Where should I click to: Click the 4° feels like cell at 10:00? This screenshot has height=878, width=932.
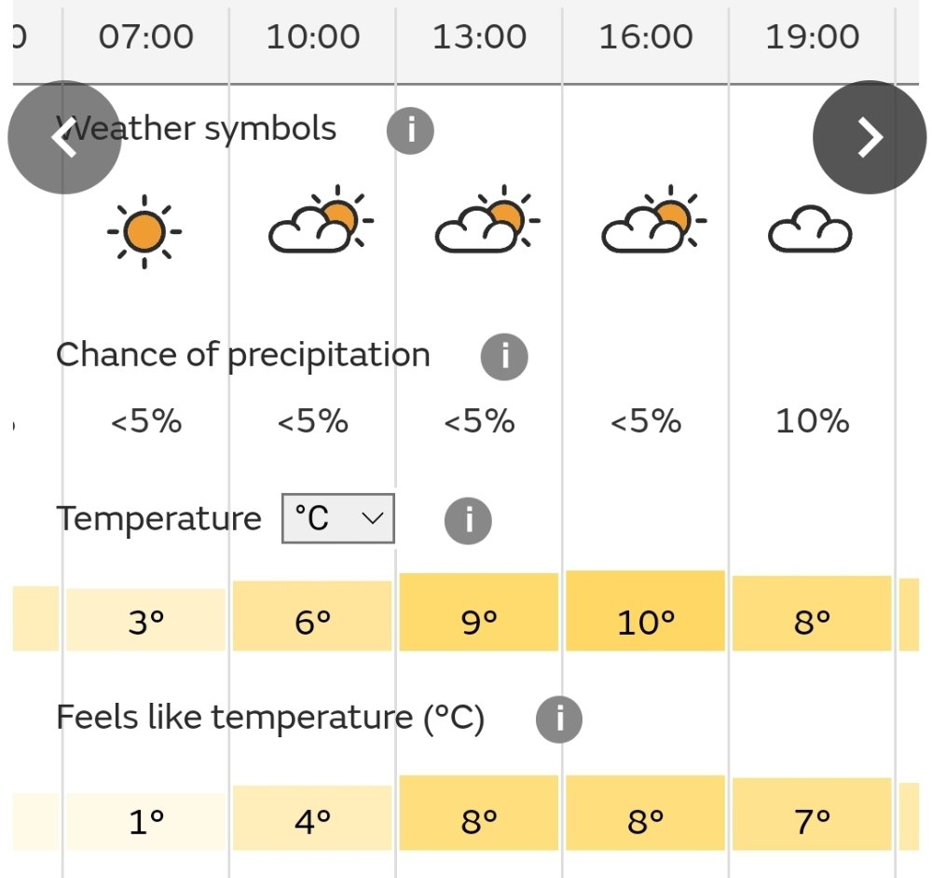(312, 818)
